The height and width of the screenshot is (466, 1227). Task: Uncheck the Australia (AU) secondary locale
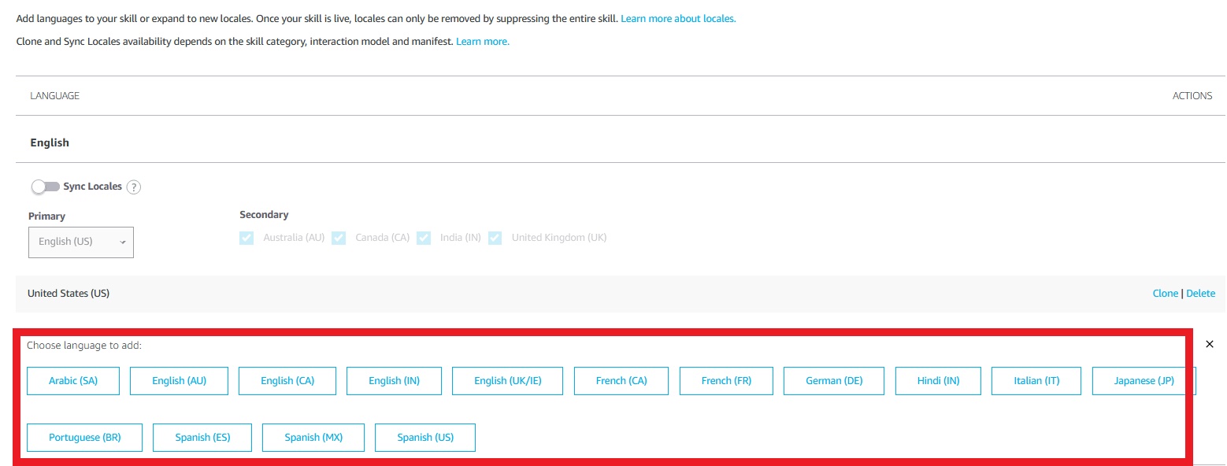[x=247, y=237]
